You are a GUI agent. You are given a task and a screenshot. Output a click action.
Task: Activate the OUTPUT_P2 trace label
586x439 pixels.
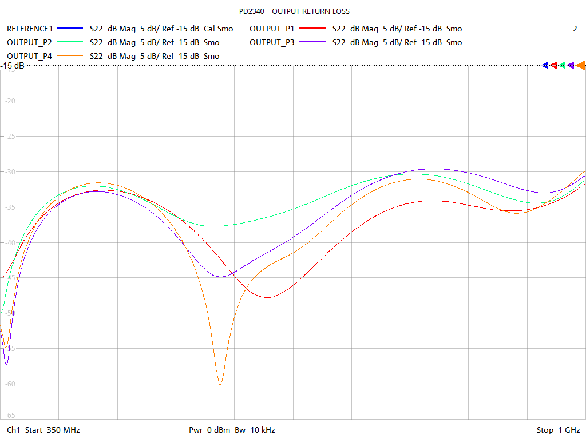tap(30, 42)
